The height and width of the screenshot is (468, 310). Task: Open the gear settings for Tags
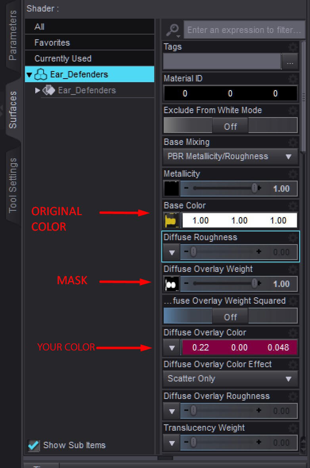pos(293,47)
